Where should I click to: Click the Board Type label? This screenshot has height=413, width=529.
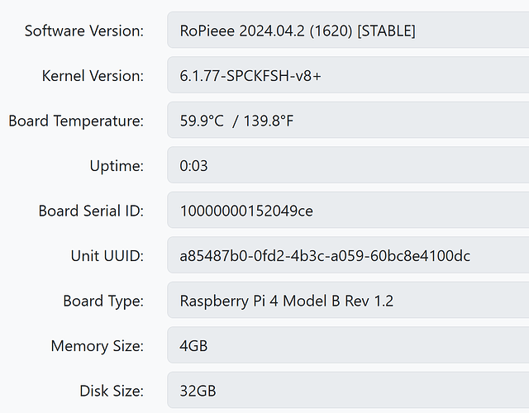click(103, 301)
